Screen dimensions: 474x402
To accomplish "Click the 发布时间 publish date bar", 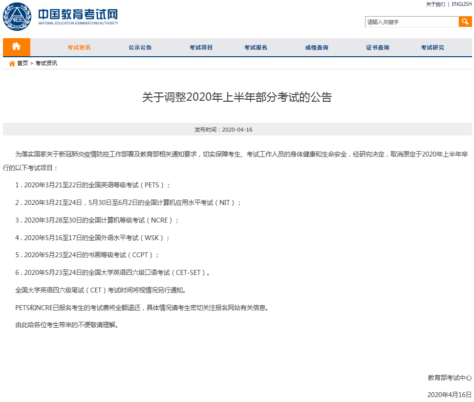I will click(x=237, y=129).
